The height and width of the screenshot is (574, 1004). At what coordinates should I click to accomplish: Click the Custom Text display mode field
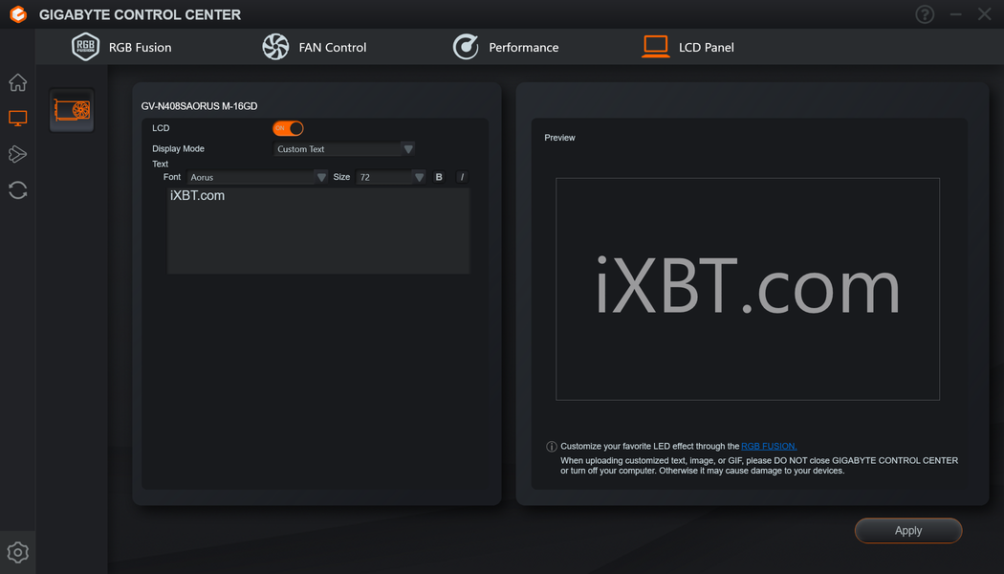pyautogui.click(x=338, y=148)
